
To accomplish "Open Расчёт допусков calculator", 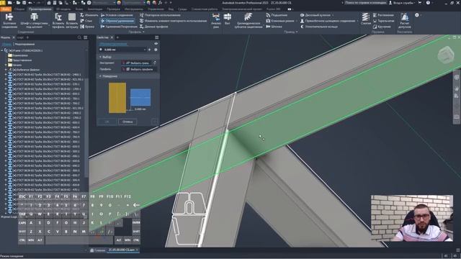I will 405,21.
